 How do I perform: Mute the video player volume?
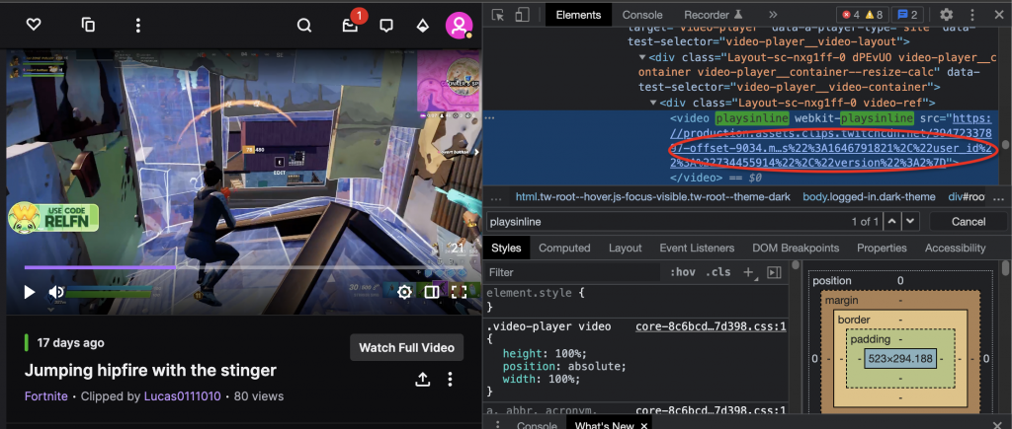[x=56, y=293]
